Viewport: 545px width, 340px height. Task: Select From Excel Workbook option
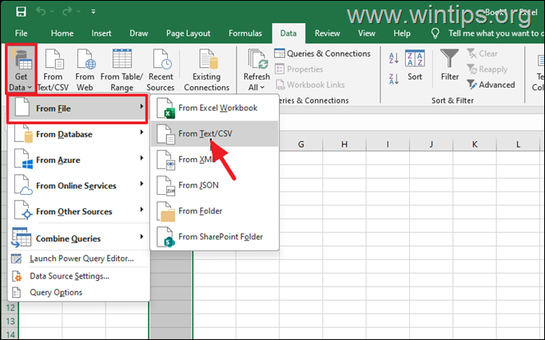(x=217, y=108)
